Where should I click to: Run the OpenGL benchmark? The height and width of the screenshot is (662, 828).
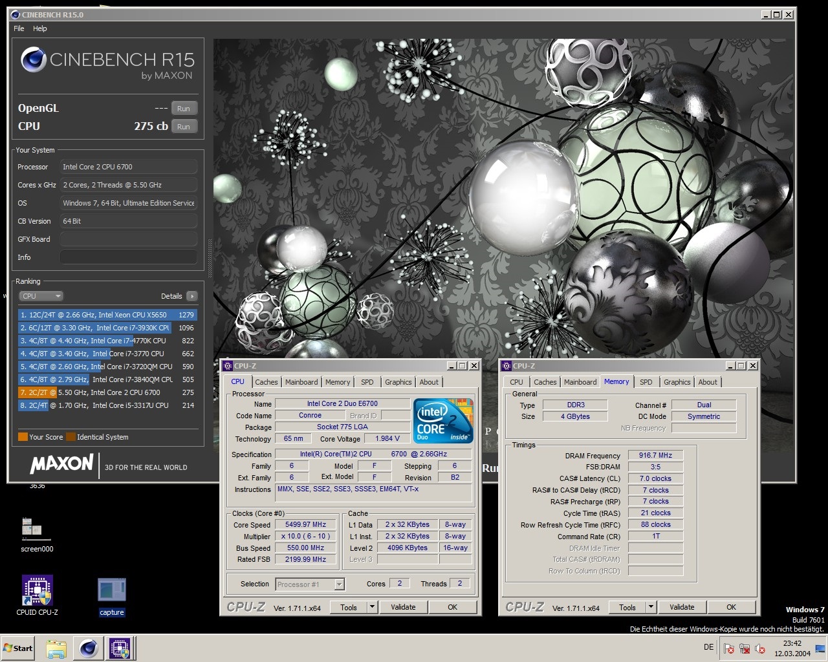click(184, 109)
